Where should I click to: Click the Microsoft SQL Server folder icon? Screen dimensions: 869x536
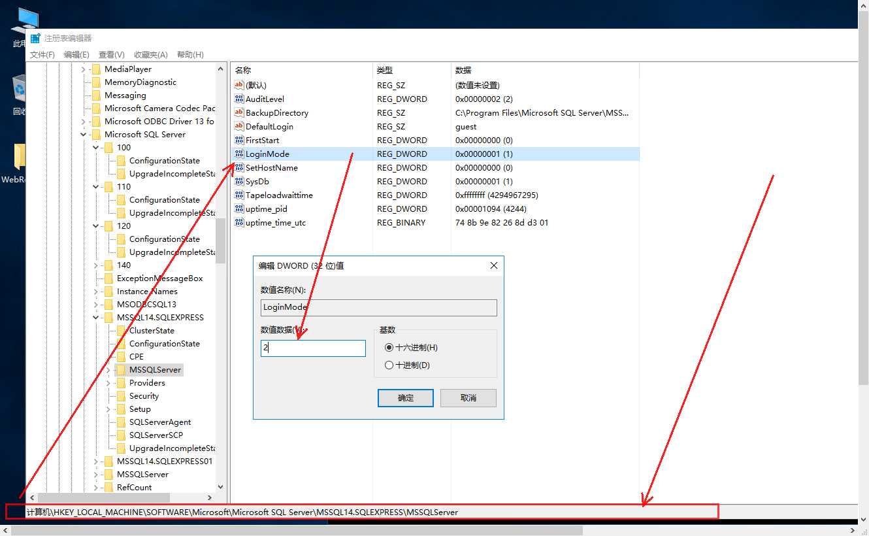96,134
